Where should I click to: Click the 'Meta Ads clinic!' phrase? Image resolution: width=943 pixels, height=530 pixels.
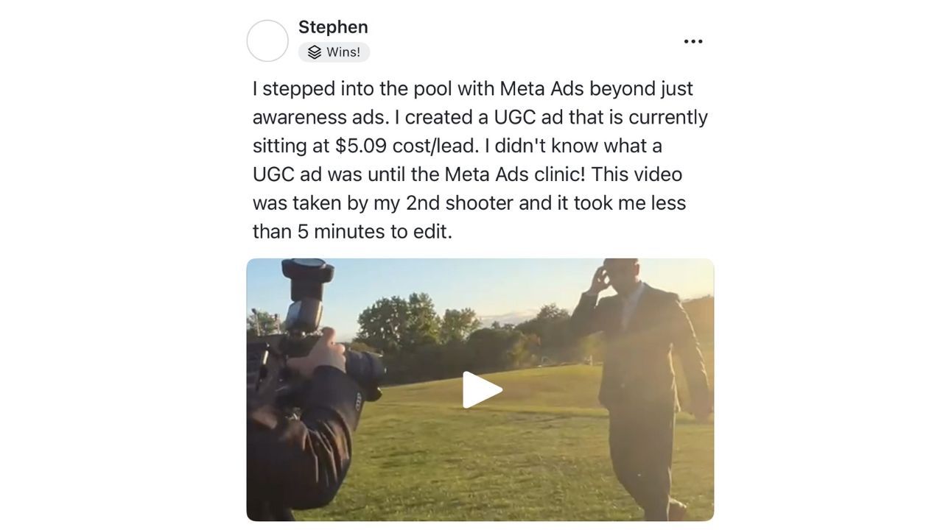(x=514, y=174)
